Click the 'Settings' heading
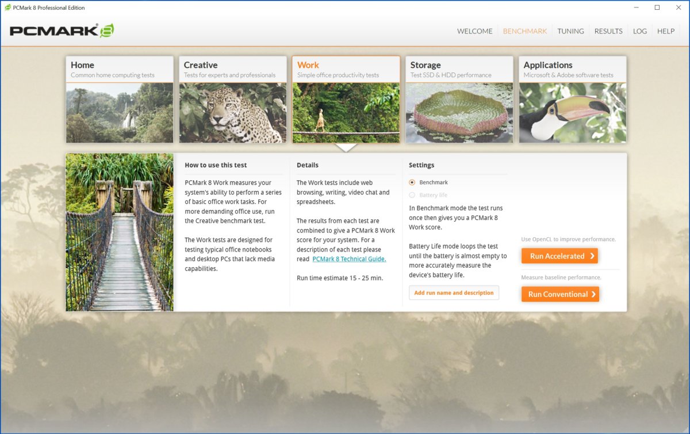 point(421,165)
